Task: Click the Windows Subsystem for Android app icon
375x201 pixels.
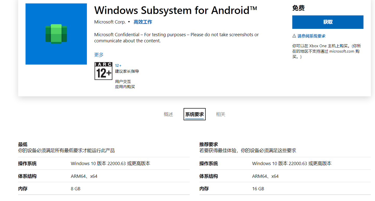Action: point(56,34)
